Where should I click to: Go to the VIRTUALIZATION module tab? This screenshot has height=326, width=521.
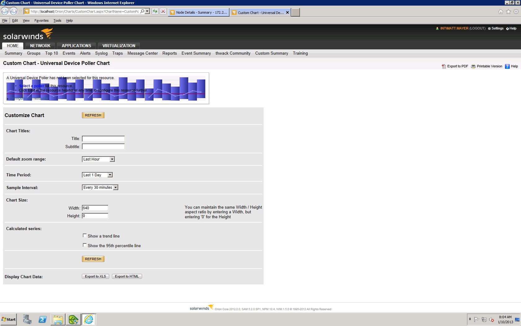(119, 46)
